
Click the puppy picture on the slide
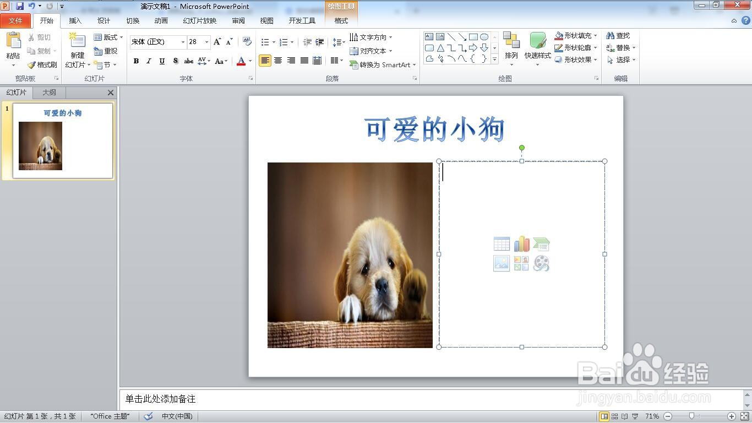click(x=350, y=255)
